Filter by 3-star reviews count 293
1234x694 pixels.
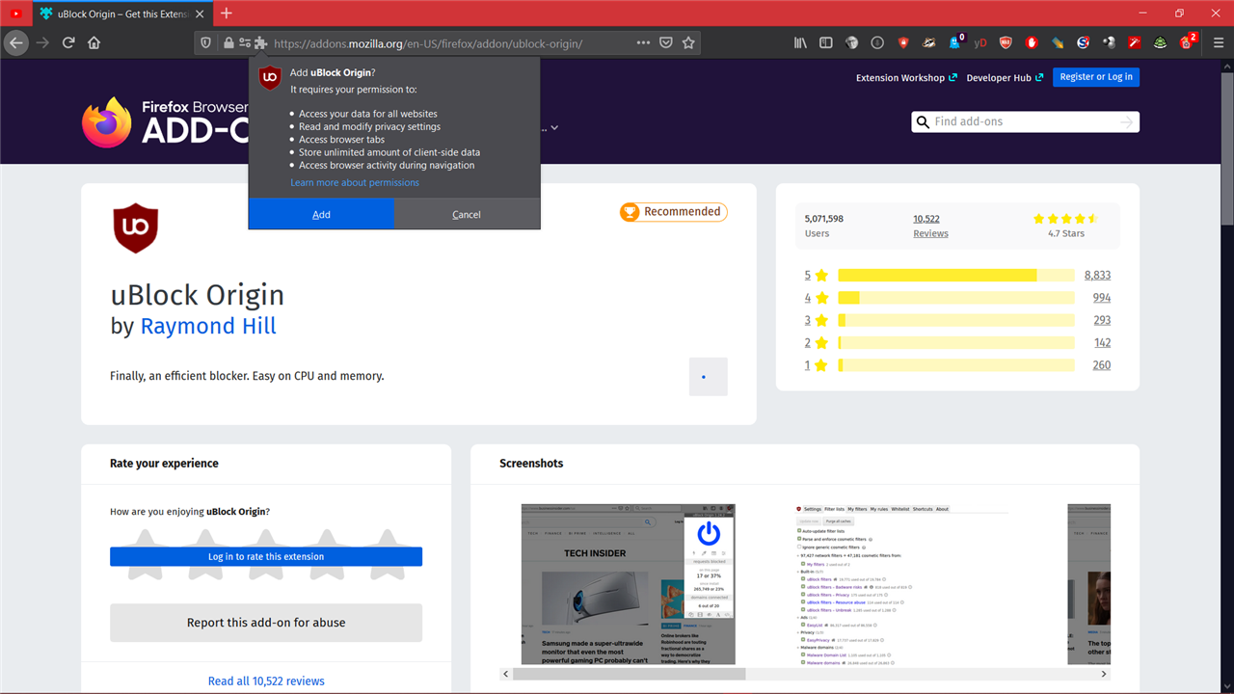[x=1102, y=320]
